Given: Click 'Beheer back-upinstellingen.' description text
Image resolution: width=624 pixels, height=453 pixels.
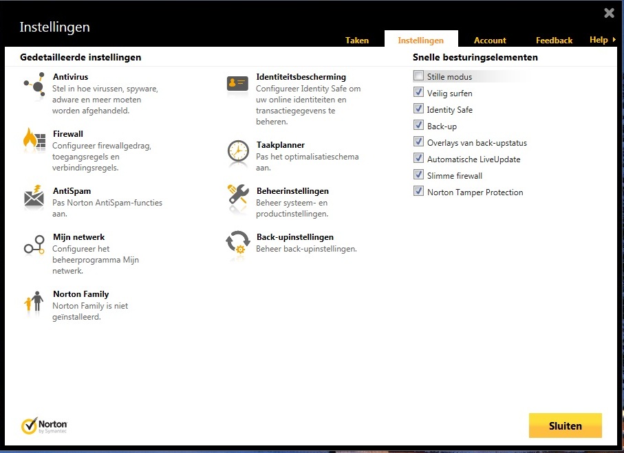Looking at the screenshot, I should [306, 249].
